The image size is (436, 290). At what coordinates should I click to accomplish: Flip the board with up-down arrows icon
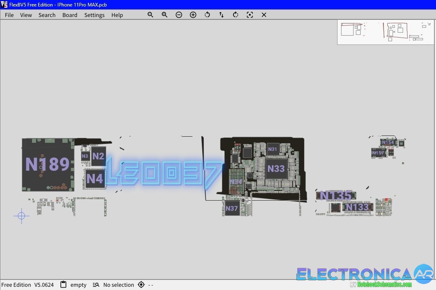pyautogui.click(x=221, y=15)
